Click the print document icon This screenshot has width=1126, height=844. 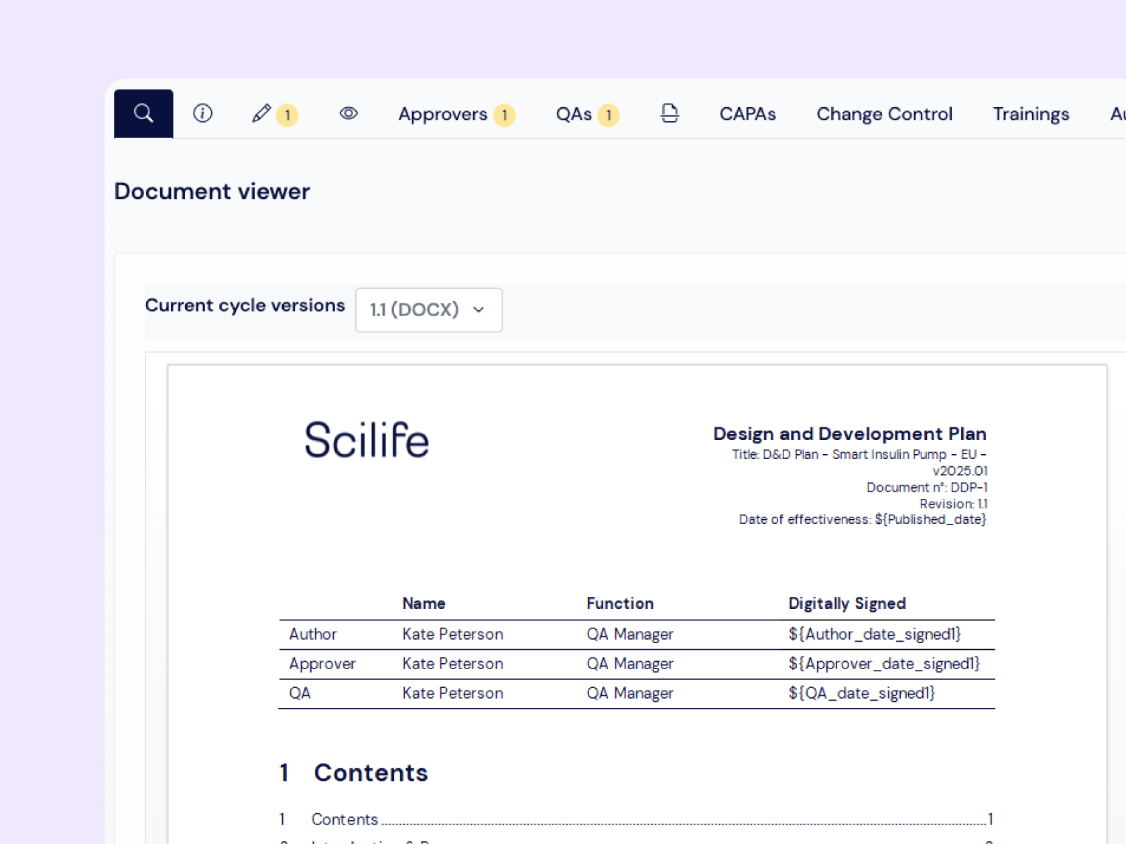point(670,113)
